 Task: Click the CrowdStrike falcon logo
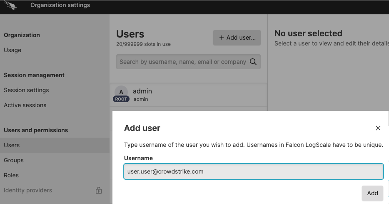click(10, 6)
